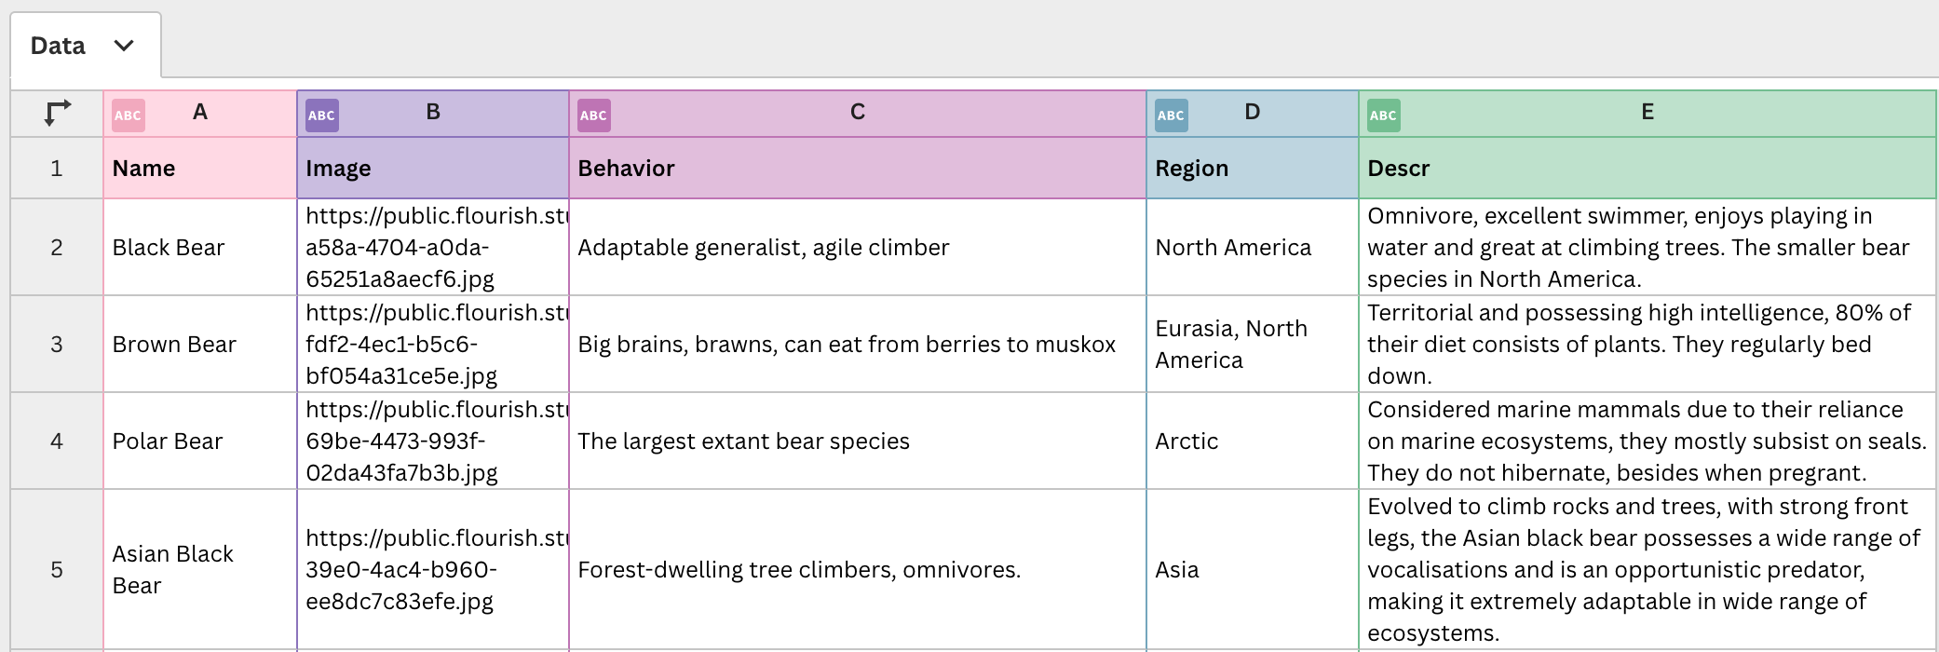Select row 5 number header
The height and width of the screenshot is (652, 1939).
click(57, 569)
